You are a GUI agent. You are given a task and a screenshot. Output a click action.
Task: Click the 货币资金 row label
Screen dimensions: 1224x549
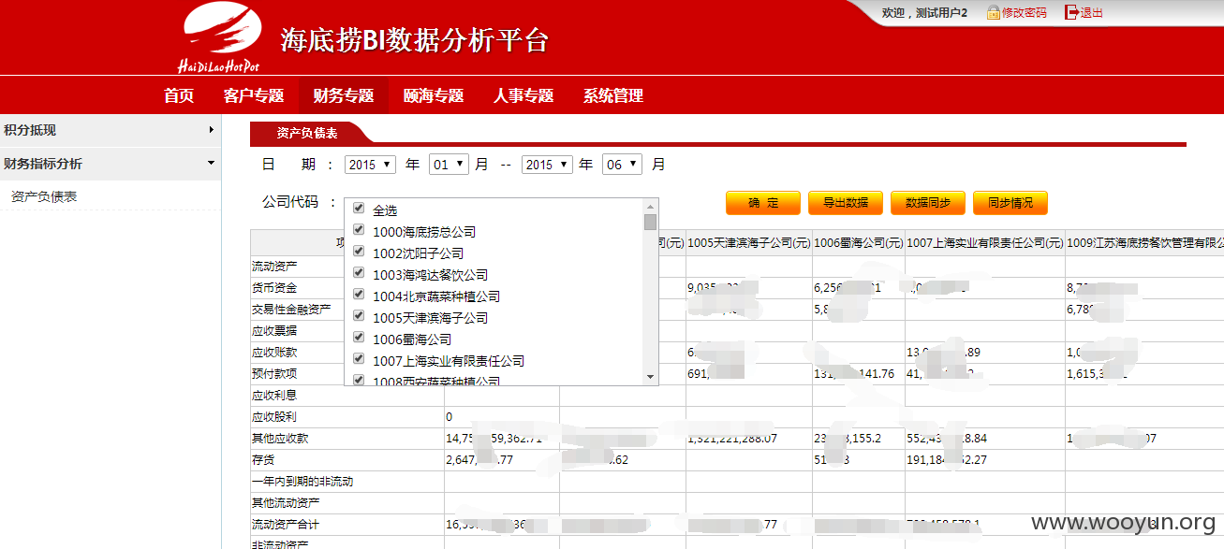click(x=274, y=287)
